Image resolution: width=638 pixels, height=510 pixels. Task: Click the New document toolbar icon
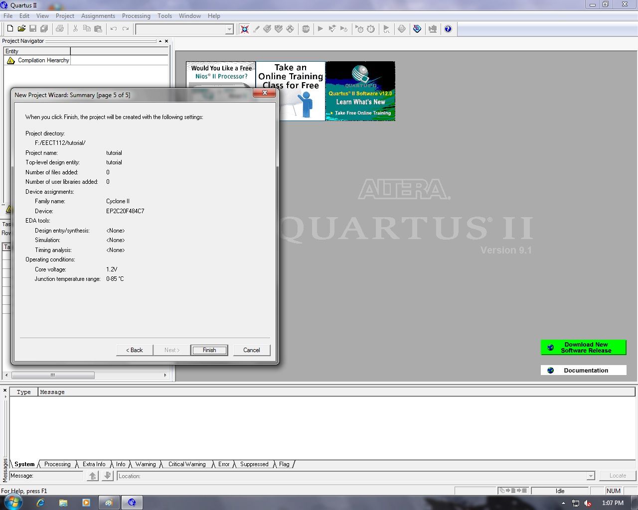[9, 28]
